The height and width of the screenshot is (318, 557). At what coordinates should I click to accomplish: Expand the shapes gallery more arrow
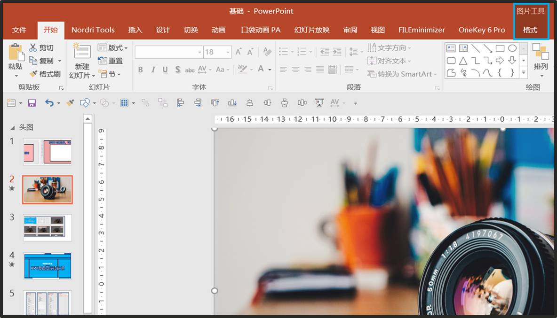coord(524,72)
